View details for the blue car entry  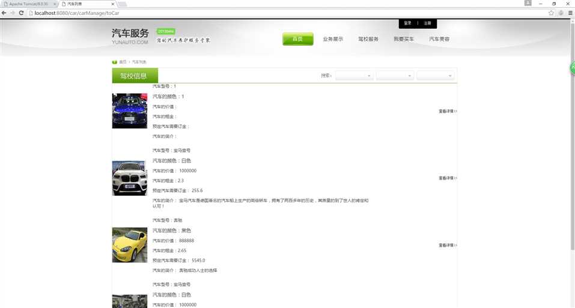point(448,111)
